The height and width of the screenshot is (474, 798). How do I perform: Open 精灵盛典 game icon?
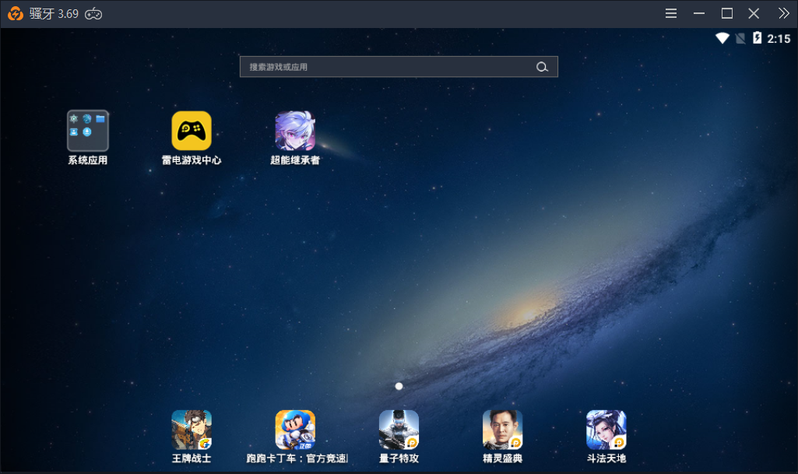point(502,430)
